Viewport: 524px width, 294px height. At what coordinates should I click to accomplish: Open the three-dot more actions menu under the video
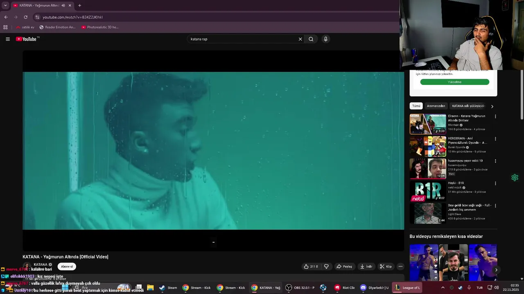pyautogui.click(x=400, y=267)
